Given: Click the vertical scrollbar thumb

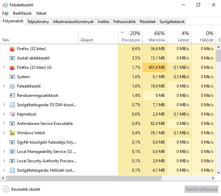Looking at the screenshot, I should (x=218, y=56).
